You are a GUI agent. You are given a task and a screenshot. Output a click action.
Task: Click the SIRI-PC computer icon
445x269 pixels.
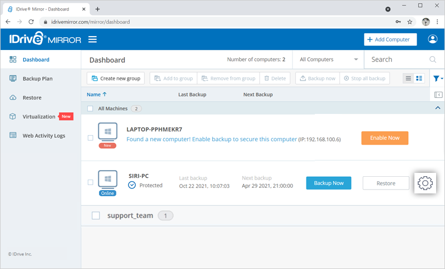[x=107, y=179]
